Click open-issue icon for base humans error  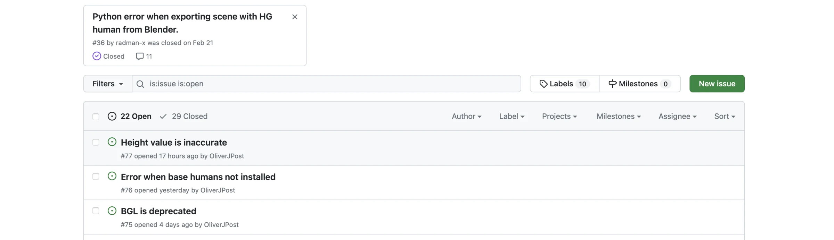click(x=112, y=176)
